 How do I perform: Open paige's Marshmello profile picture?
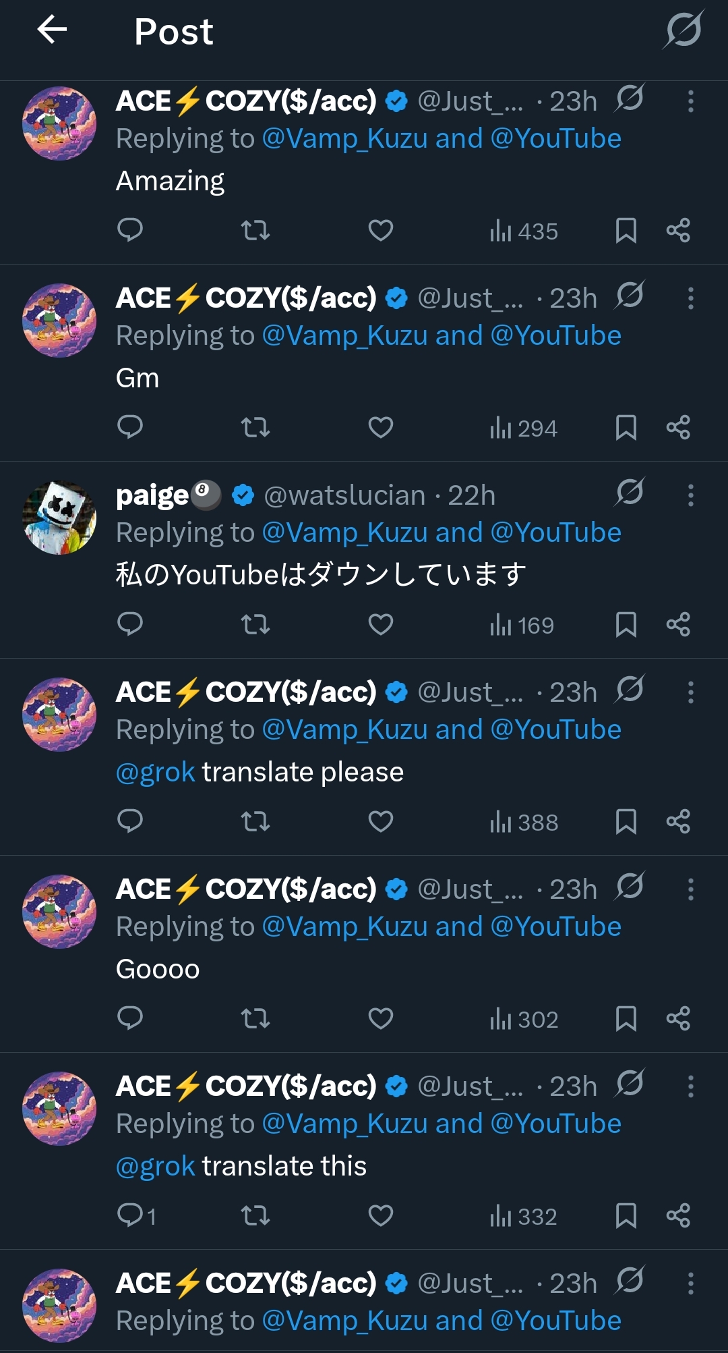click(59, 518)
